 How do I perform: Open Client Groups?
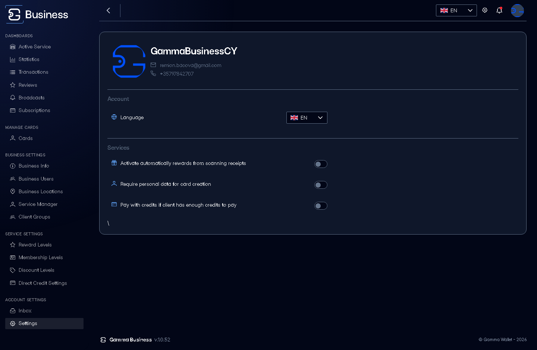tap(44, 217)
